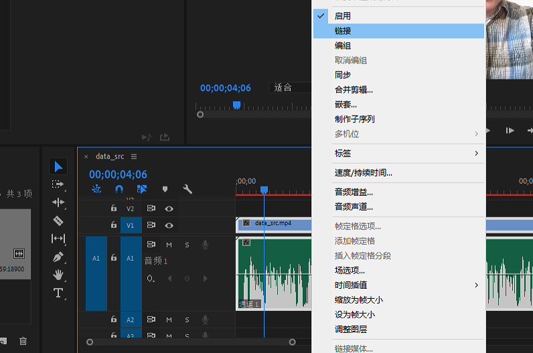Select the Ripple Edit tool
The image size is (533, 353).
click(58, 203)
